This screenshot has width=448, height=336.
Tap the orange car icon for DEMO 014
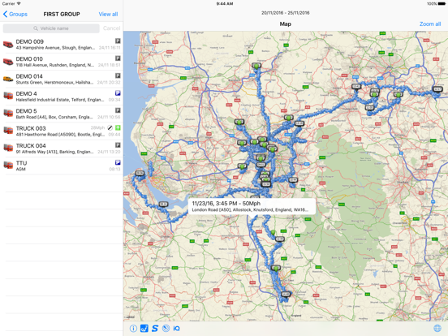pyautogui.click(x=8, y=79)
